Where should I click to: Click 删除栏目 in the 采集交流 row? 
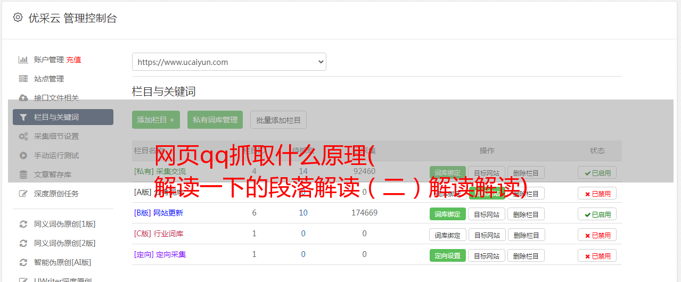[526, 172]
